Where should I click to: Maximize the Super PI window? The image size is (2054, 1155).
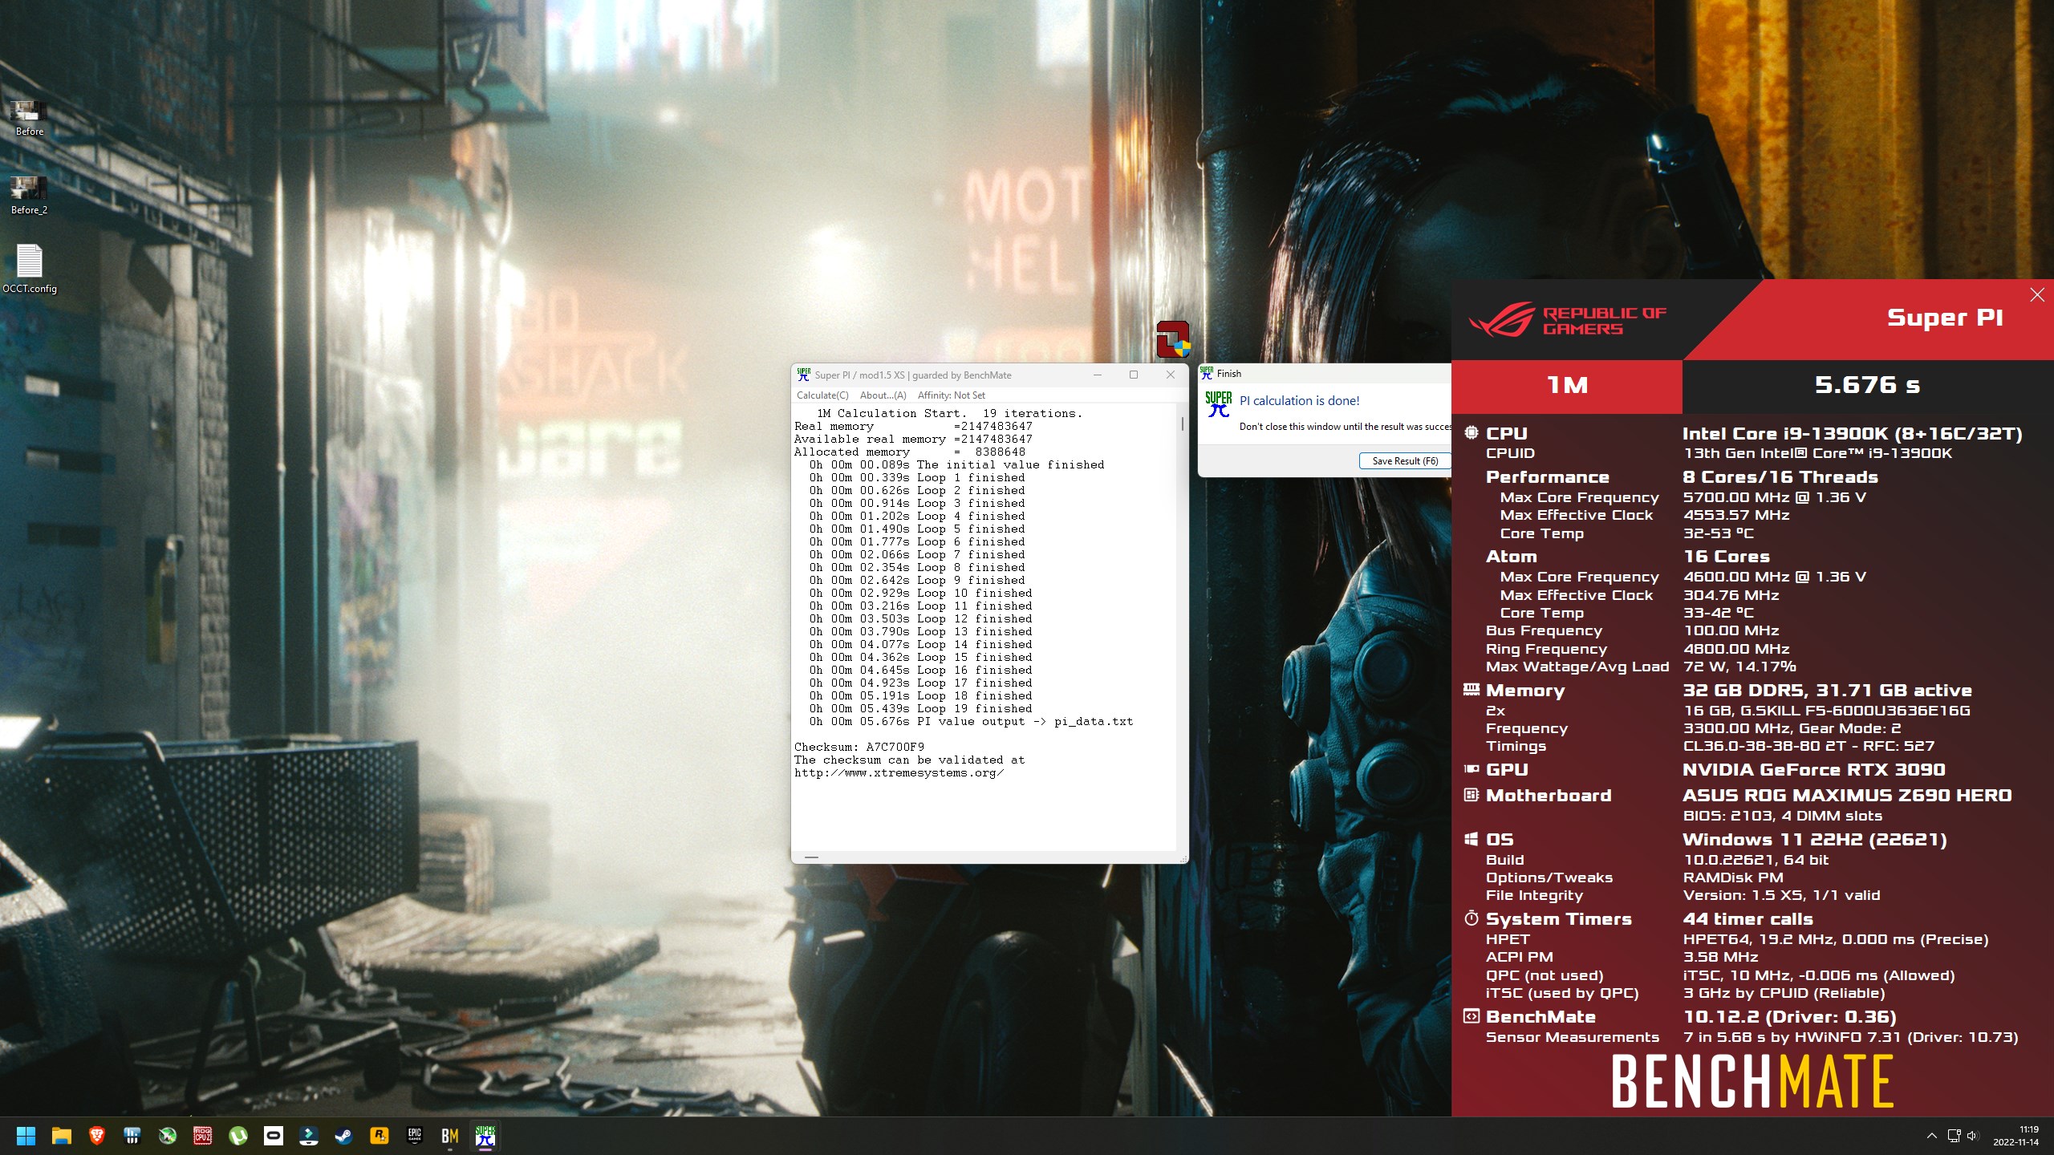tap(1134, 375)
